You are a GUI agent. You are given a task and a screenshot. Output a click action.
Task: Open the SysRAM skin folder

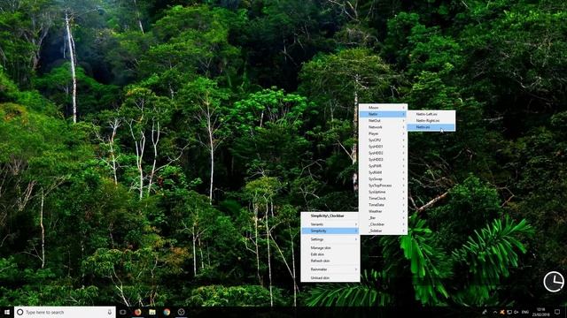(383, 173)
